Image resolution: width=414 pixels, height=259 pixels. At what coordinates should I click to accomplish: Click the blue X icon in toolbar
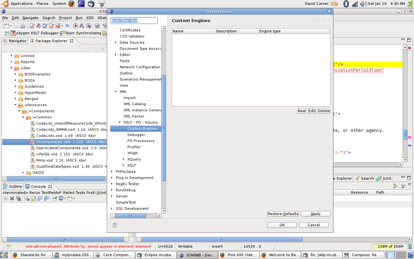pyautogui.click(x=67, y=26)
